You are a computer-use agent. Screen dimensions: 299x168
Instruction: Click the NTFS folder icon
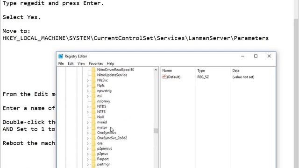point(93,112)
